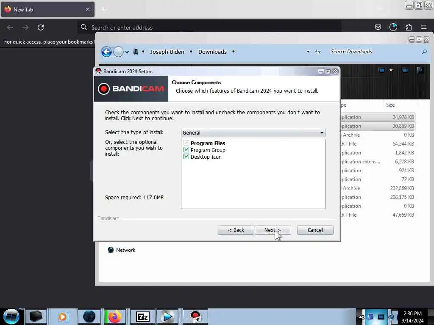Click the Firefox back arrow
The width and height of the screenshot is (434, 325).
(10, 28)
